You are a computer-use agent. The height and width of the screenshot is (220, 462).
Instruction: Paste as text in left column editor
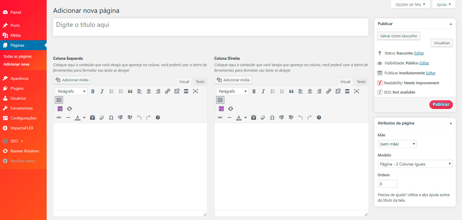[x=92, y=117]
